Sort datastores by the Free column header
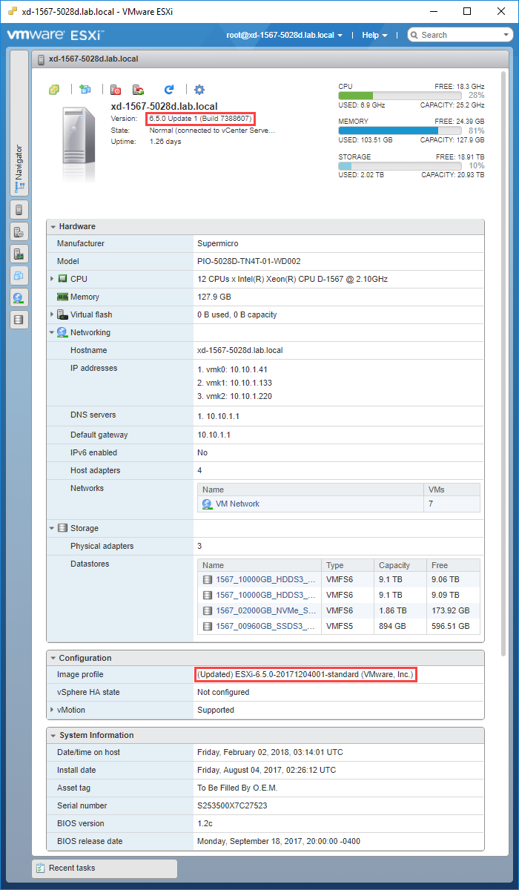The height and width of the screenshot is (890, 519). click(452, 565)
